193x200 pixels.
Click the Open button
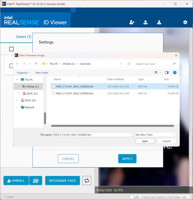(145, 141)
